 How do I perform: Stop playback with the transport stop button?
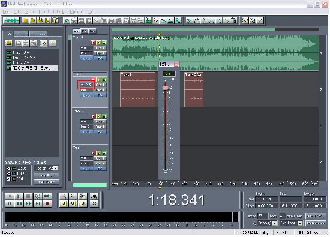pos(9,196)
